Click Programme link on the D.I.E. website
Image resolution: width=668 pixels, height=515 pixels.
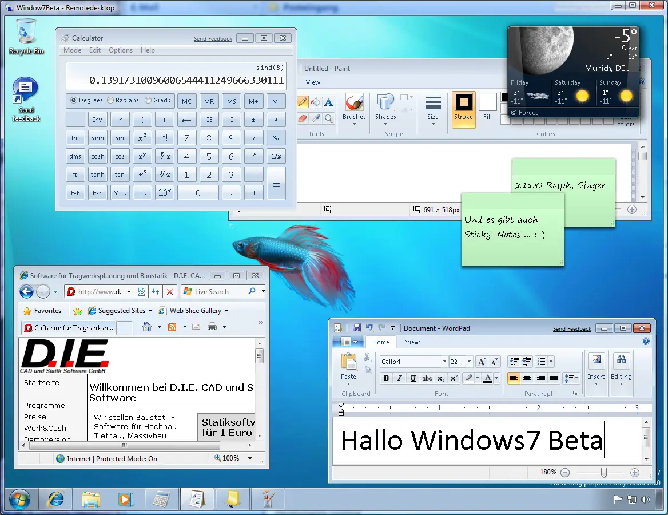(44, 406)
